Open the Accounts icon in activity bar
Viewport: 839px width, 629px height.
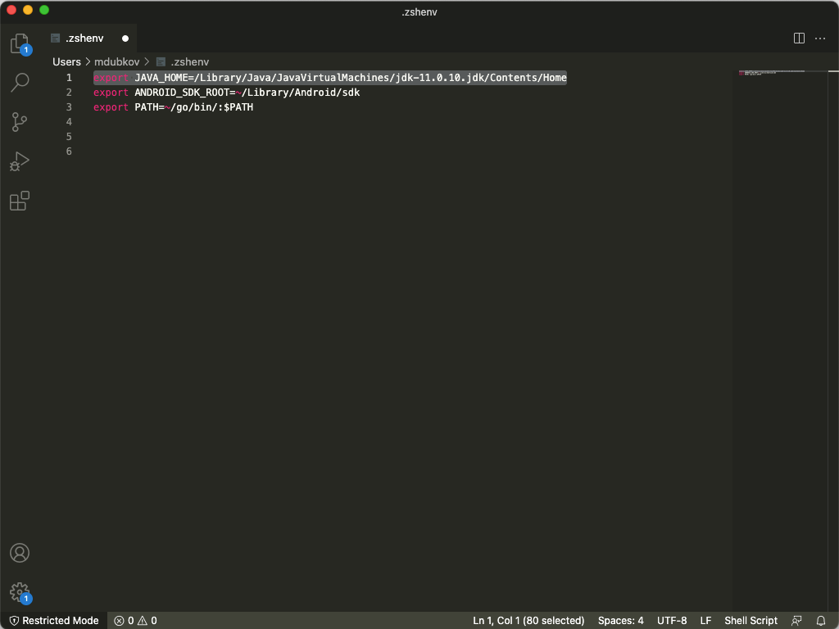coord(20,553)
